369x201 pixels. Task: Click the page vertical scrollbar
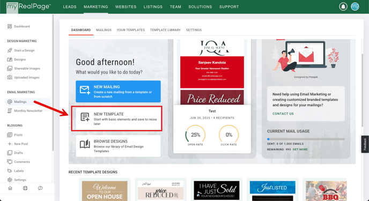pos(363,91)
